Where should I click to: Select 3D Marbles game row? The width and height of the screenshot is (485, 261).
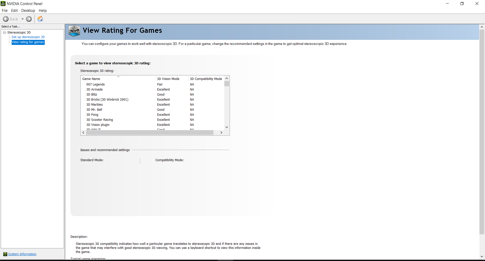[x=153, y=105]
